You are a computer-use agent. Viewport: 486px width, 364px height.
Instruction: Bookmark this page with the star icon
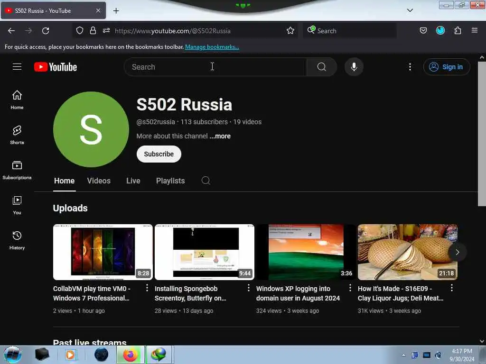click(290, 31)
